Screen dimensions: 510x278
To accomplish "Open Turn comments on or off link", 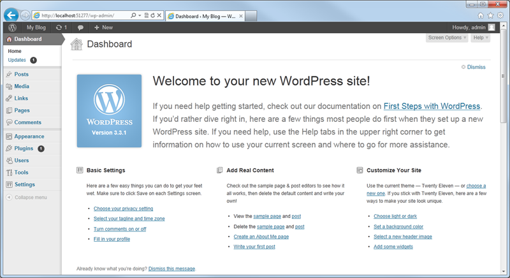I will (x=120, y=229).
